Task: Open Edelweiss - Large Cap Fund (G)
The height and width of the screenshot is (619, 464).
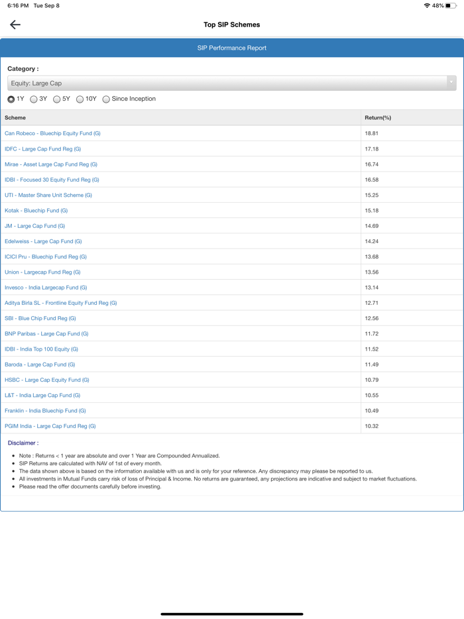Action: point(43,241)
